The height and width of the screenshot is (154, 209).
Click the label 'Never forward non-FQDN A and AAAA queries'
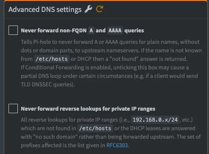point(82,30)
